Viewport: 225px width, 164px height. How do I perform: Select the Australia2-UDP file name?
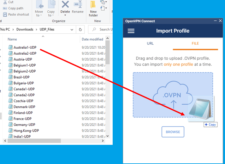point(25,53)
